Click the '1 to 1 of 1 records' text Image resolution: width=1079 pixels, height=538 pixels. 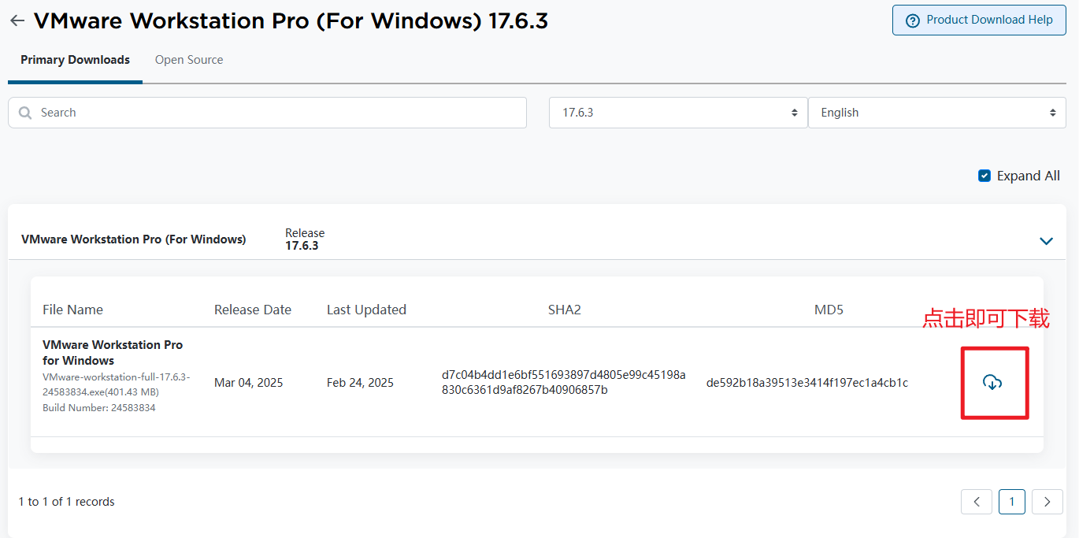[x=67, y=502]
